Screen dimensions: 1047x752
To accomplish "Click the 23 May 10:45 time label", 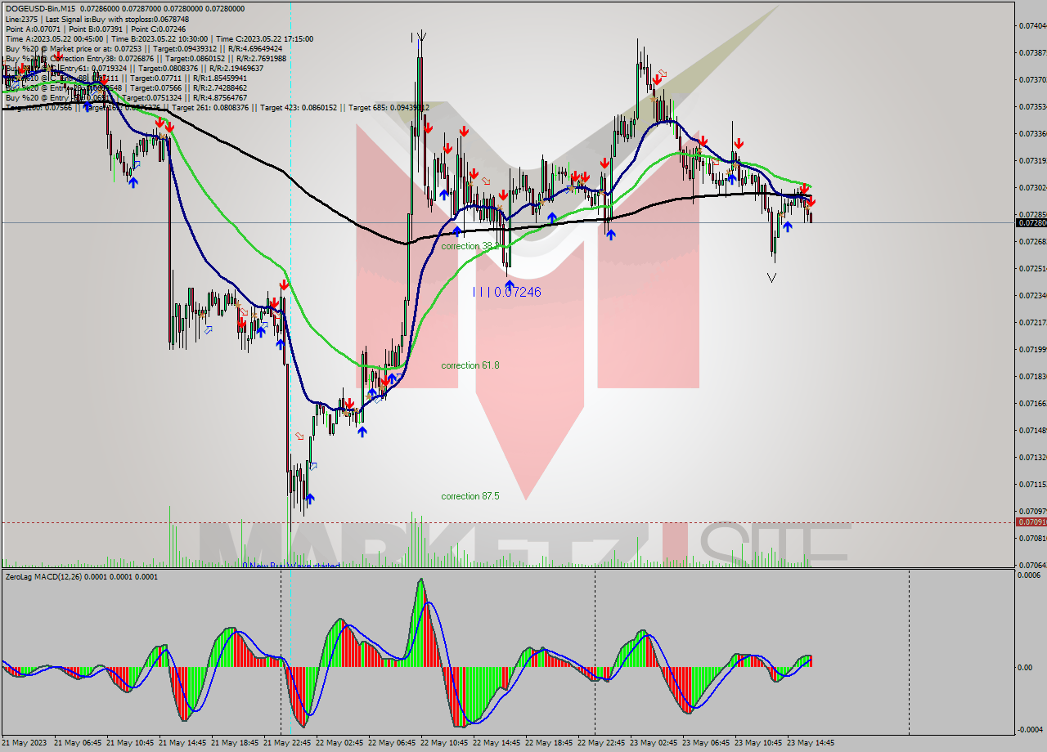I will (758, 743).
